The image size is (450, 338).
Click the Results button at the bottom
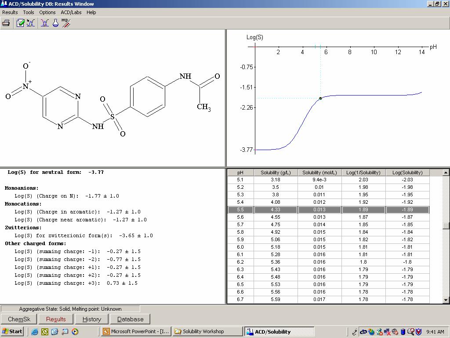(56, 319)
